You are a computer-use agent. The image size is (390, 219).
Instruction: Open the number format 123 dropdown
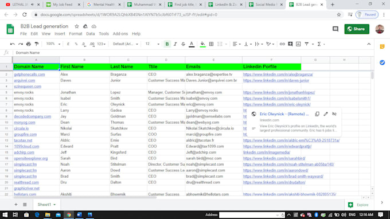(x=102, y=44)
